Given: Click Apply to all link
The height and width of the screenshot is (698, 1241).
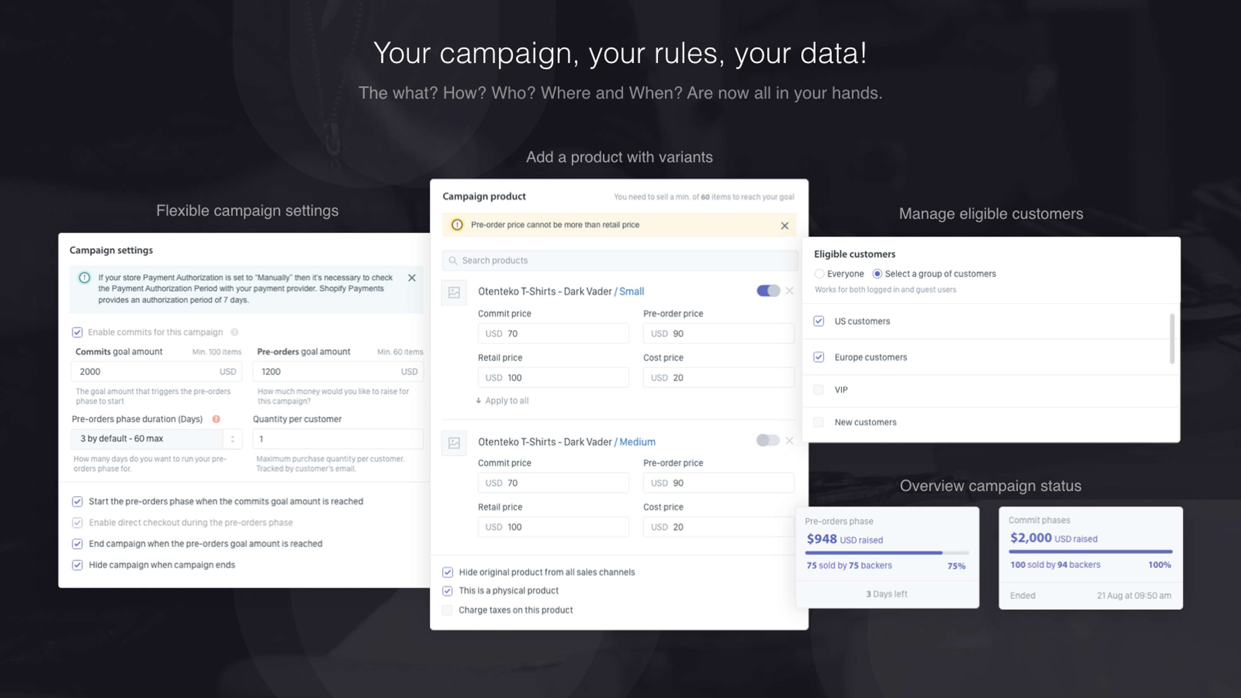Looking at the screenshot, I should (503, 401).
